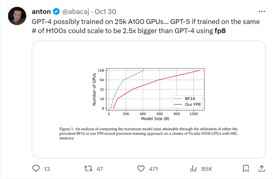Bookmark this tweet
The image size is (273, 179).
pos(246,169)
